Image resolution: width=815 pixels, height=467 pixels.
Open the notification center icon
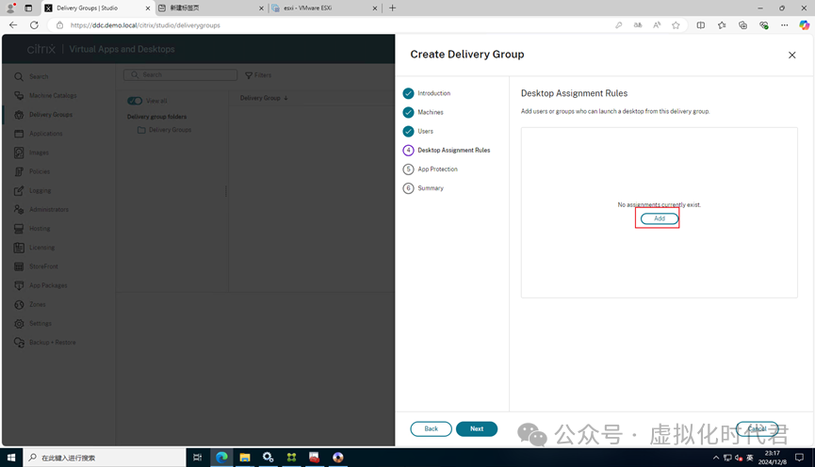point(799,458)
